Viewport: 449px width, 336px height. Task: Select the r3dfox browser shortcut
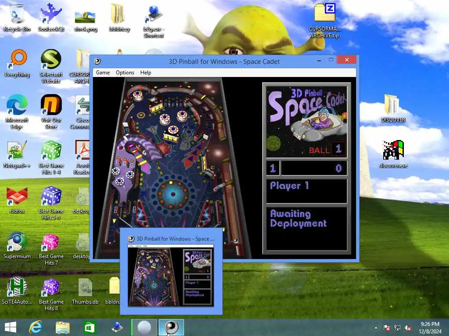17,199
